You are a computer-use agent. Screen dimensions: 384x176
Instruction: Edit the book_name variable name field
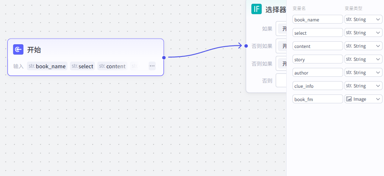pyautogui.click(x=318, y=20)
